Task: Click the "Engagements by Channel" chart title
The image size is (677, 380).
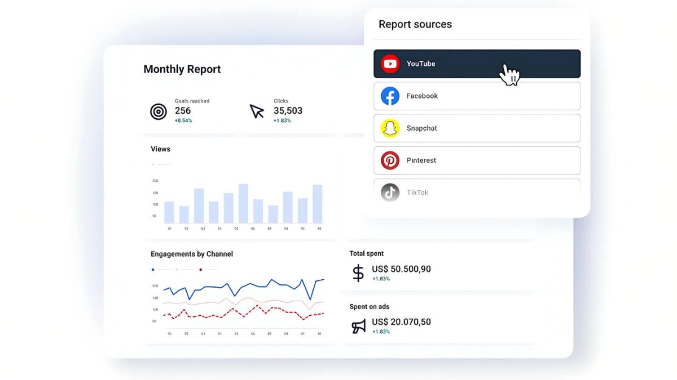Action: click(192, 254)
